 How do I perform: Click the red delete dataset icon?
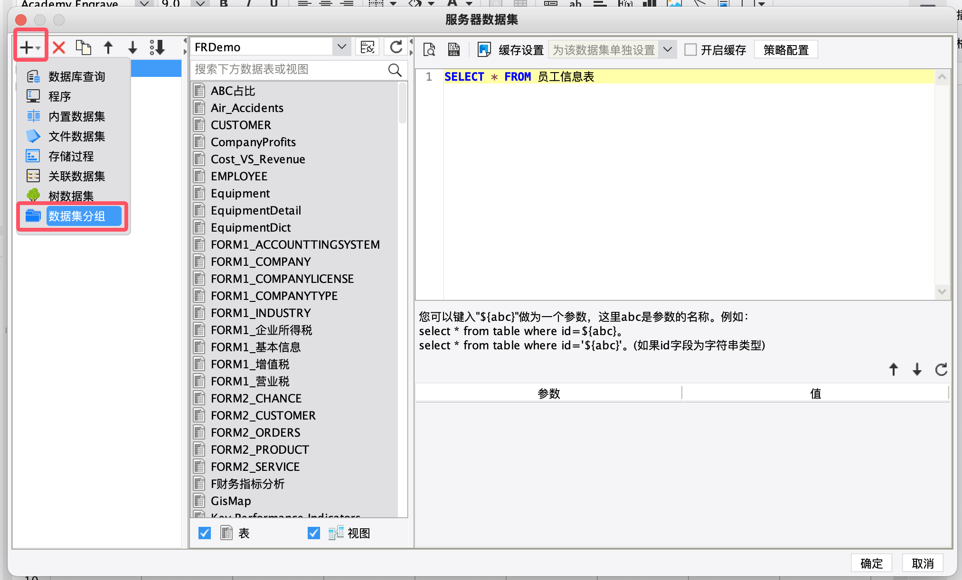click(59, 47)
